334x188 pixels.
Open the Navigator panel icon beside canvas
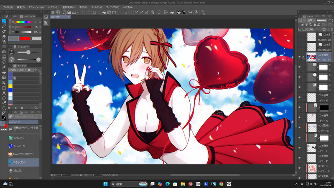coord(46,17)
